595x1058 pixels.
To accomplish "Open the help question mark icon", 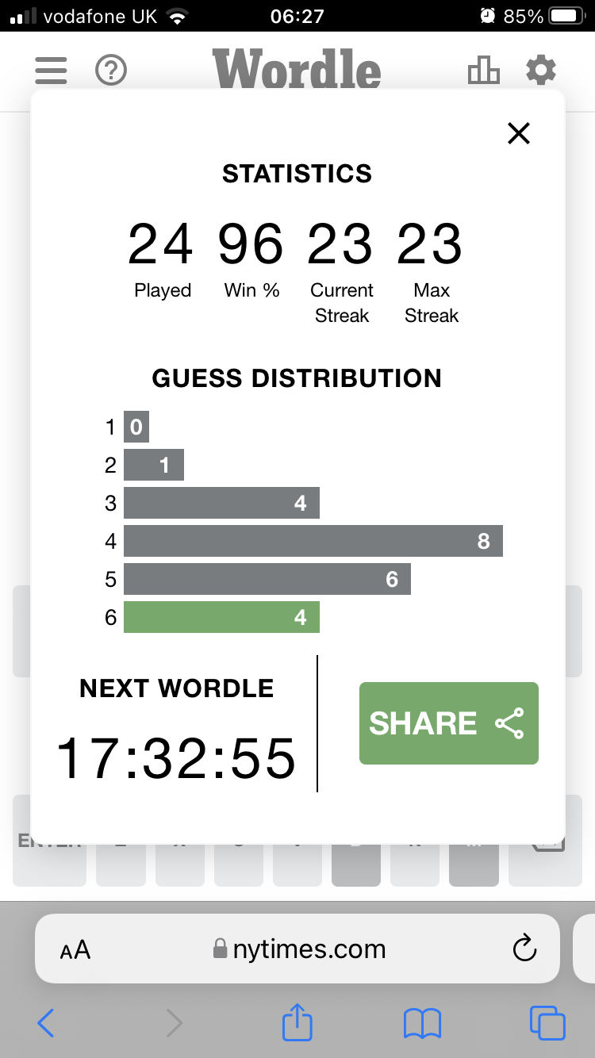I will click(111, 71).
